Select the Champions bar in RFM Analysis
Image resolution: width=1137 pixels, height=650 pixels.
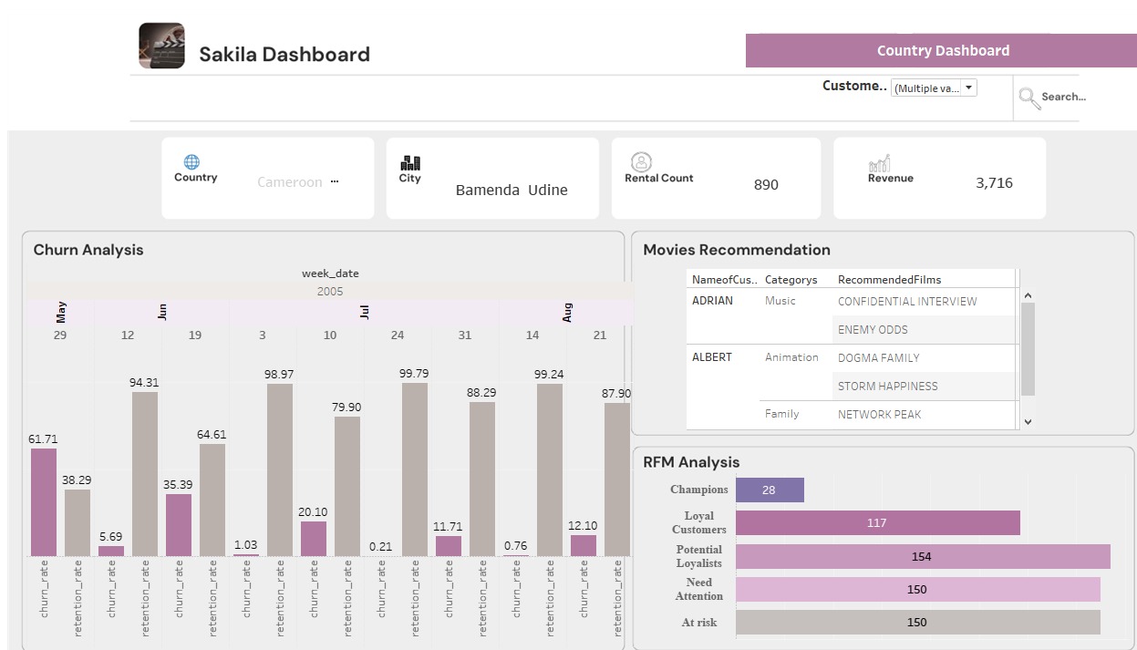click(x=770, y=490)
